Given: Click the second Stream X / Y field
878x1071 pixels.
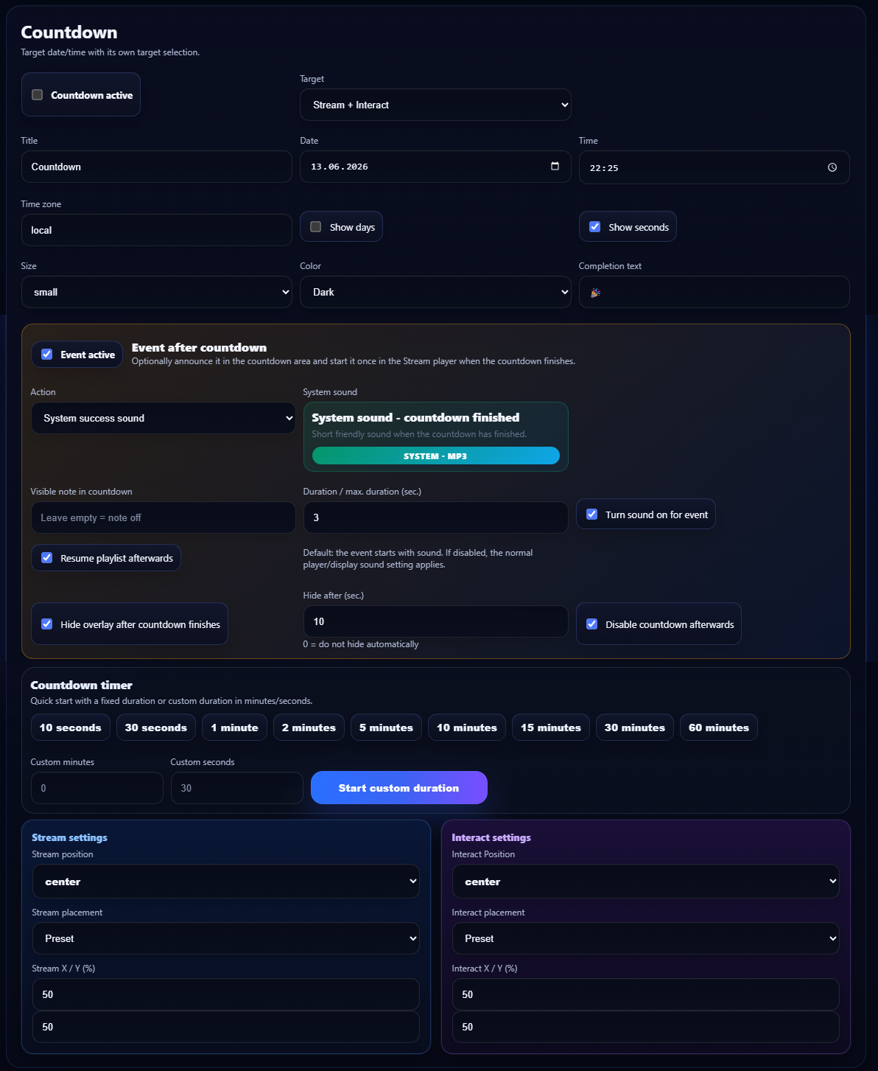Looking at the screenshot, I should tap(226, 1027).
